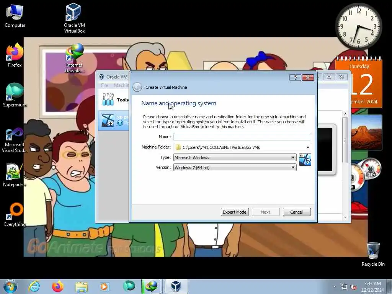Switch to VirtualBox taskbar button
This screenshot has width=392, height=294.
click(176, 286)
